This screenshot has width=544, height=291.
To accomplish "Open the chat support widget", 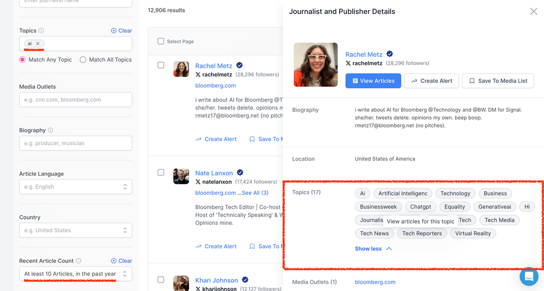I will click(x=529, y=277).
